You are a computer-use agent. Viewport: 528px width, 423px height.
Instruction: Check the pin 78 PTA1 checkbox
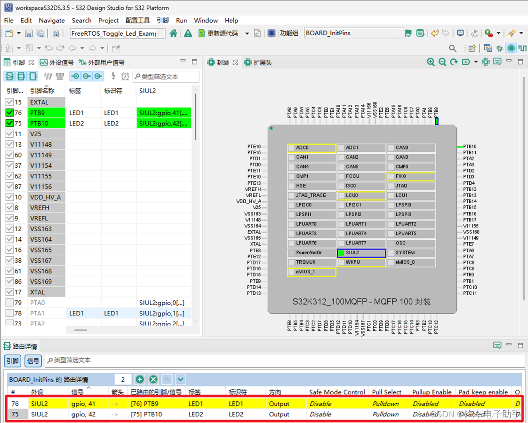9,313
